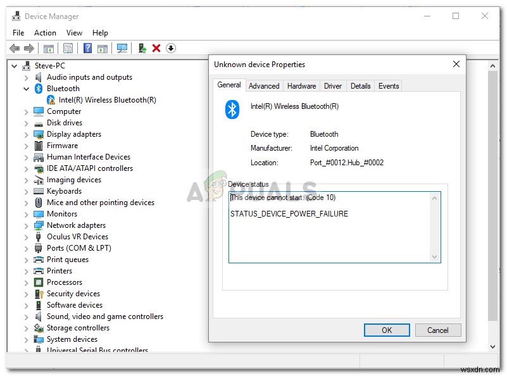Click the red X Uninstall device icon
507x376 pixels.
click(x=156, y=48)
